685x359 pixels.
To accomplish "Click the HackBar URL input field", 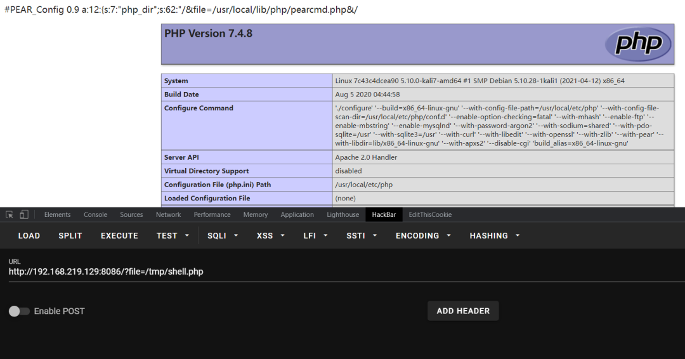I will pyautogui.click(x=346, y=271).
